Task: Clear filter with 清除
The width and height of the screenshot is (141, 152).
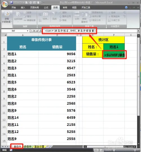Action: coord(63,13)
